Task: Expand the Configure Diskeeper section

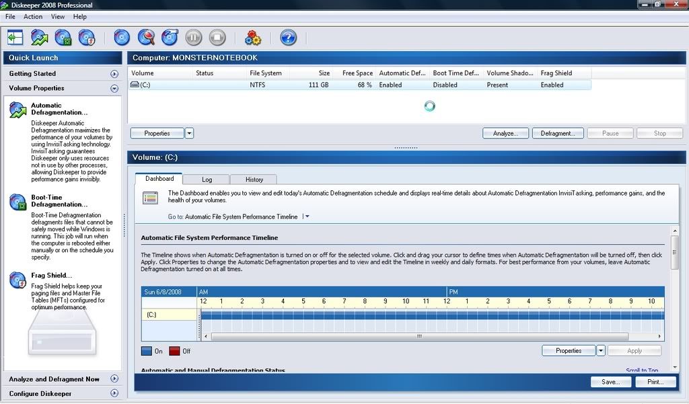Action: tap(114, 393)
